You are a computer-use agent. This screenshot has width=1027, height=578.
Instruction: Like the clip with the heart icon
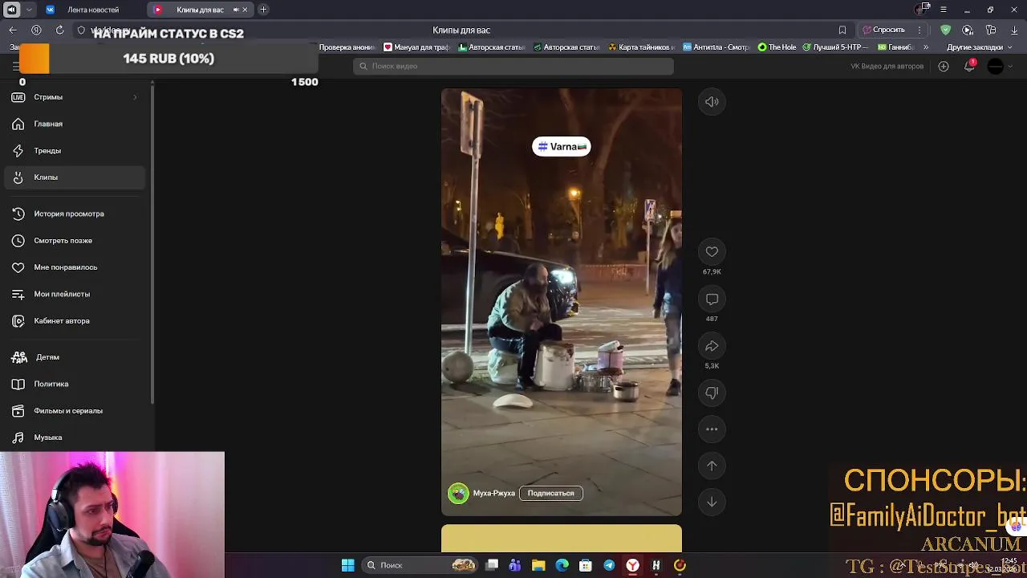click(x=712, y=252)
